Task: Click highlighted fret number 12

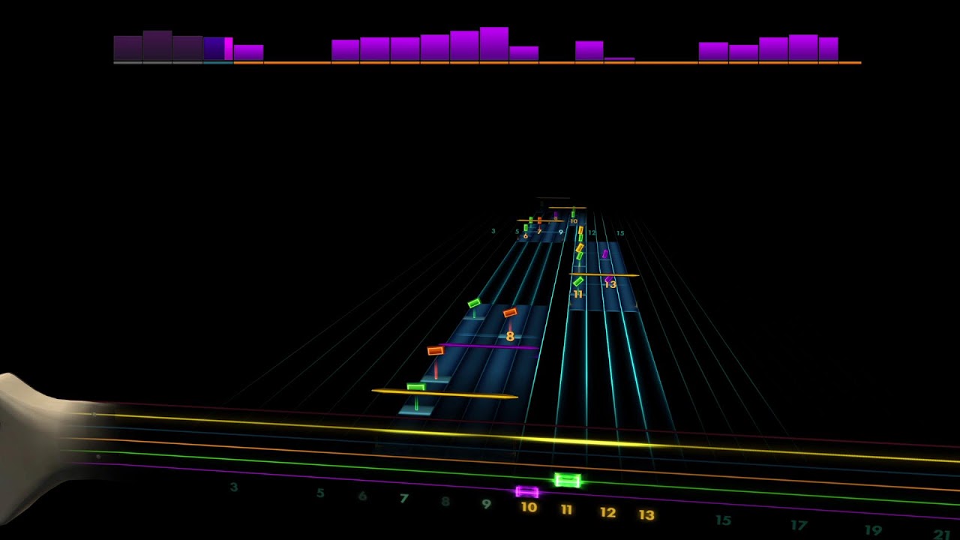Action: tap(607, 513)
